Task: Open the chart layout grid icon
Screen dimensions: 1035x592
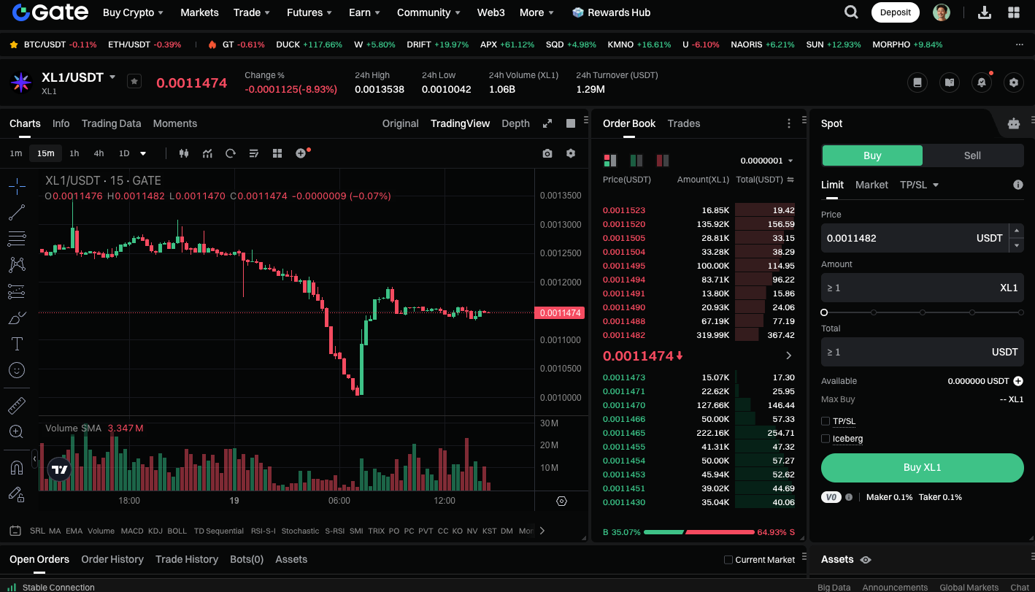Action: pos(277,153)
